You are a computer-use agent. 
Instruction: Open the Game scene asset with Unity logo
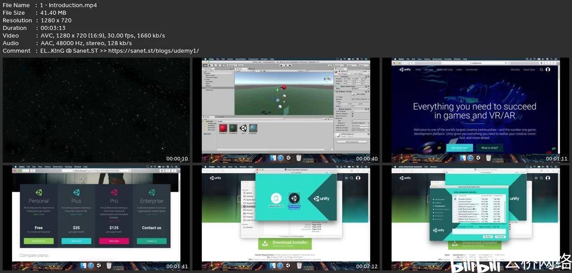click(243, 128)
